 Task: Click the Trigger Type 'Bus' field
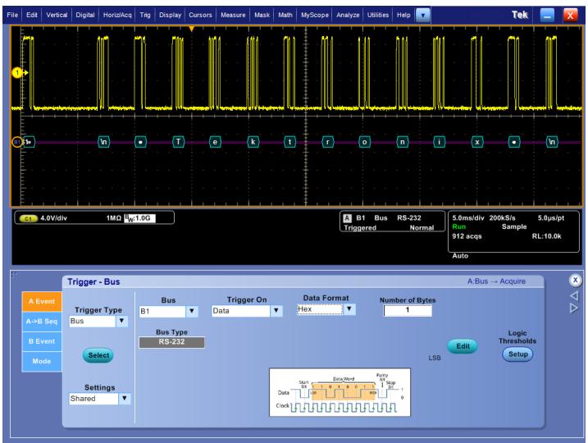pyautogui.click(x=92, y=321)
